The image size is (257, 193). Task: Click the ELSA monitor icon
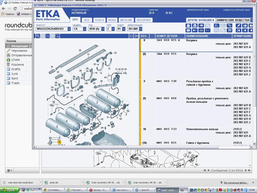217,25
